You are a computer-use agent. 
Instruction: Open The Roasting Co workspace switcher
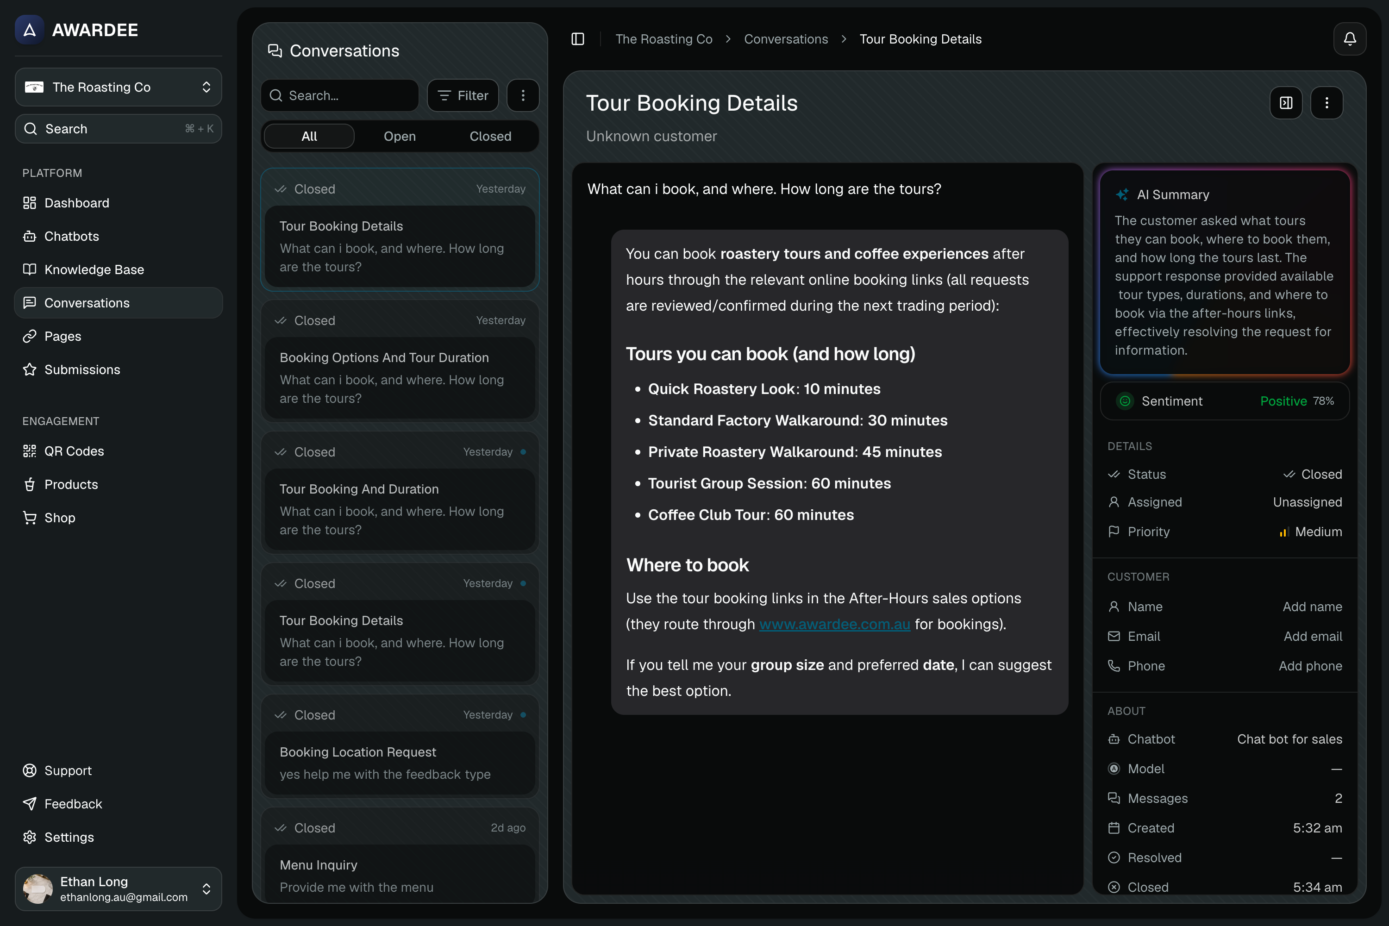click(x=118, y=87)
